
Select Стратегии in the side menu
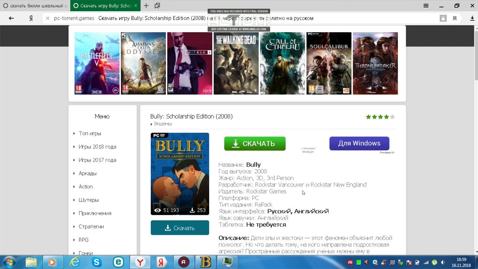point(91,226)
